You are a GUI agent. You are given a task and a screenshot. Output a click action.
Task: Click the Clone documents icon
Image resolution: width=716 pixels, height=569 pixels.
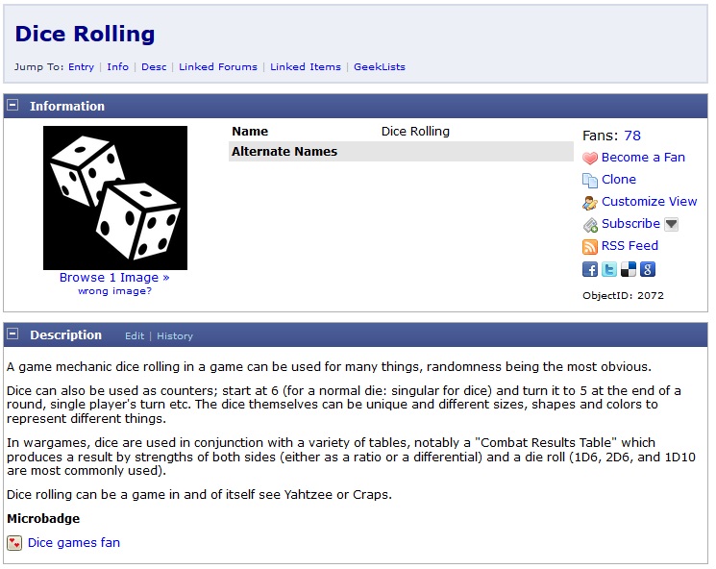click(x=589, y=181)
